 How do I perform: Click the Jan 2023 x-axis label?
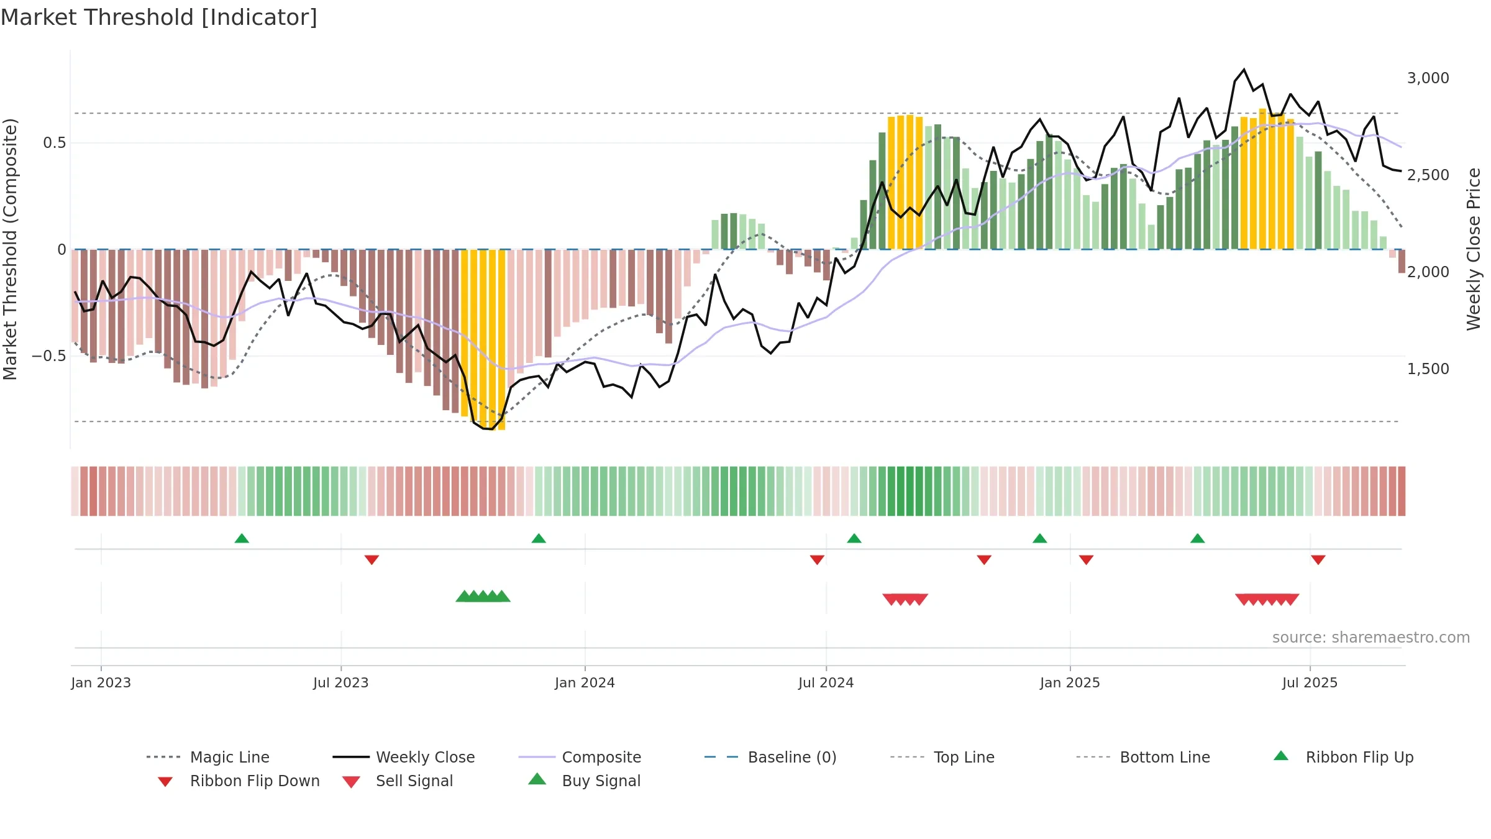click(x=101, y=683)
